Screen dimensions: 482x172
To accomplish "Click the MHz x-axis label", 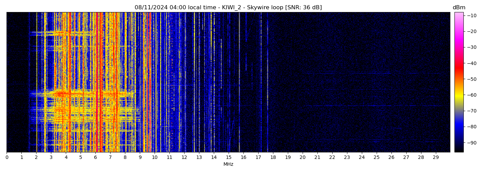I will (228, 164).
